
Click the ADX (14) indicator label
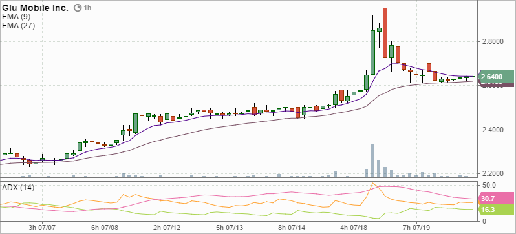coord(18,188)
